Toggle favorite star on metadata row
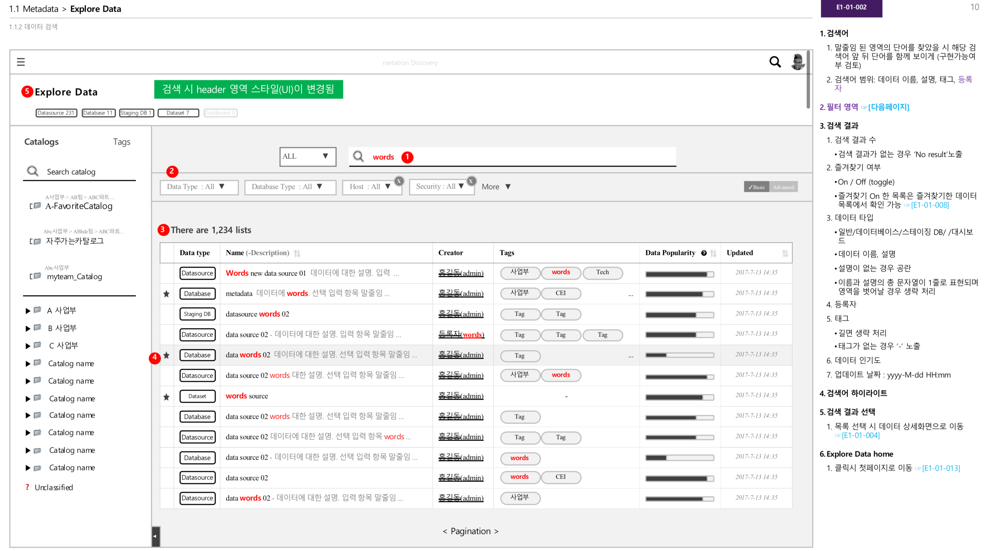The image size is (987, 551). coord(166,294)
